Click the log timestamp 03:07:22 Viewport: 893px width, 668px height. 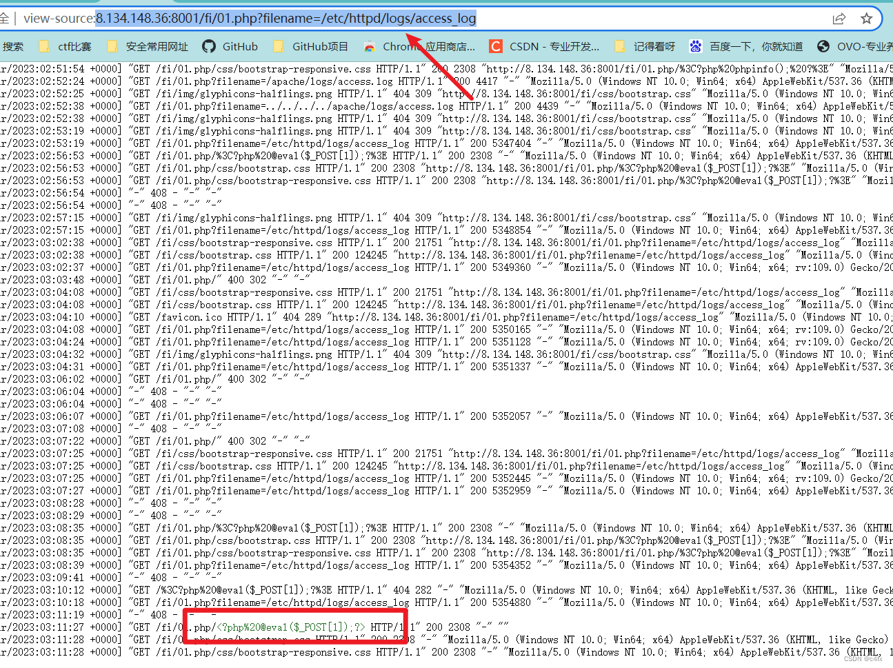62,441
